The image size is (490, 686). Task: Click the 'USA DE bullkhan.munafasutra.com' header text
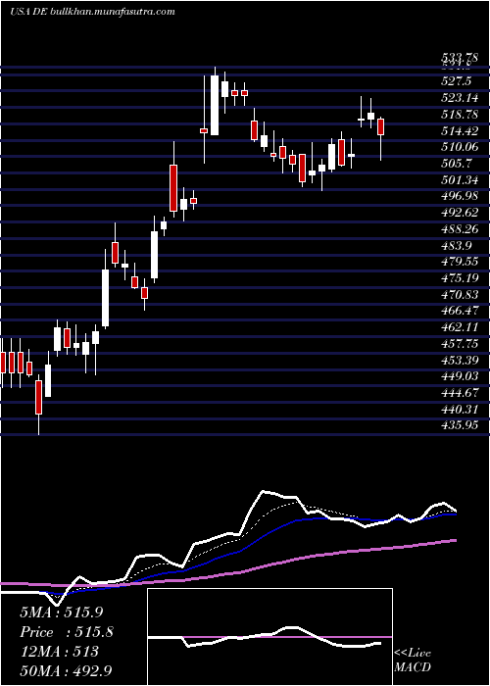[92, 12]
